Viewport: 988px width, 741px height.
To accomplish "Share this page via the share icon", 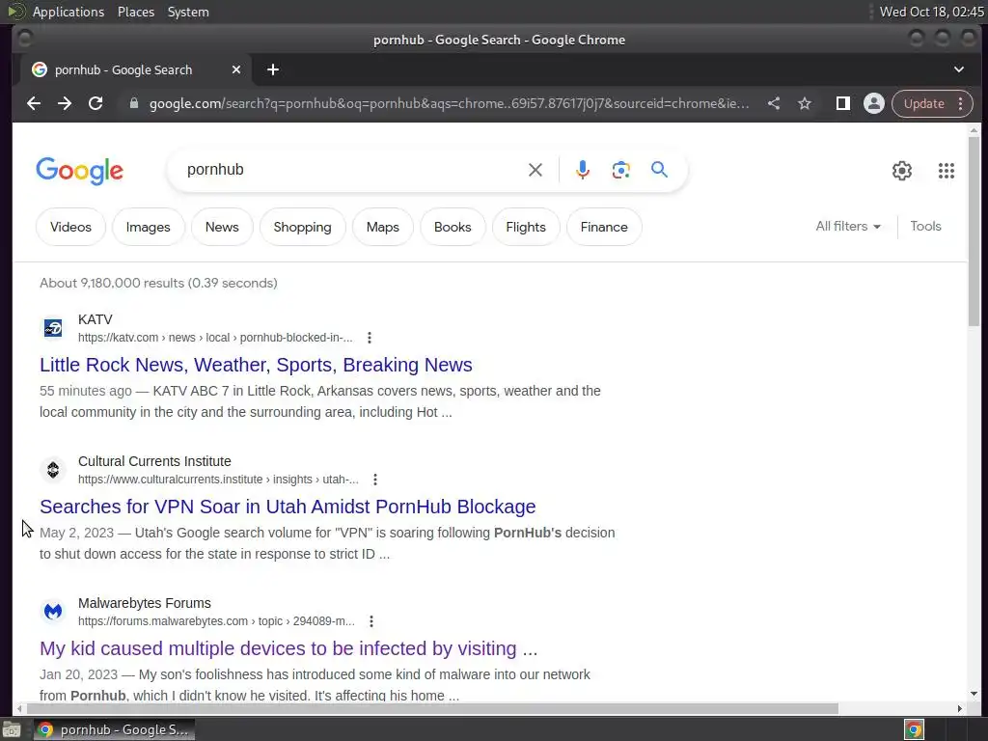I will [774, 103].
